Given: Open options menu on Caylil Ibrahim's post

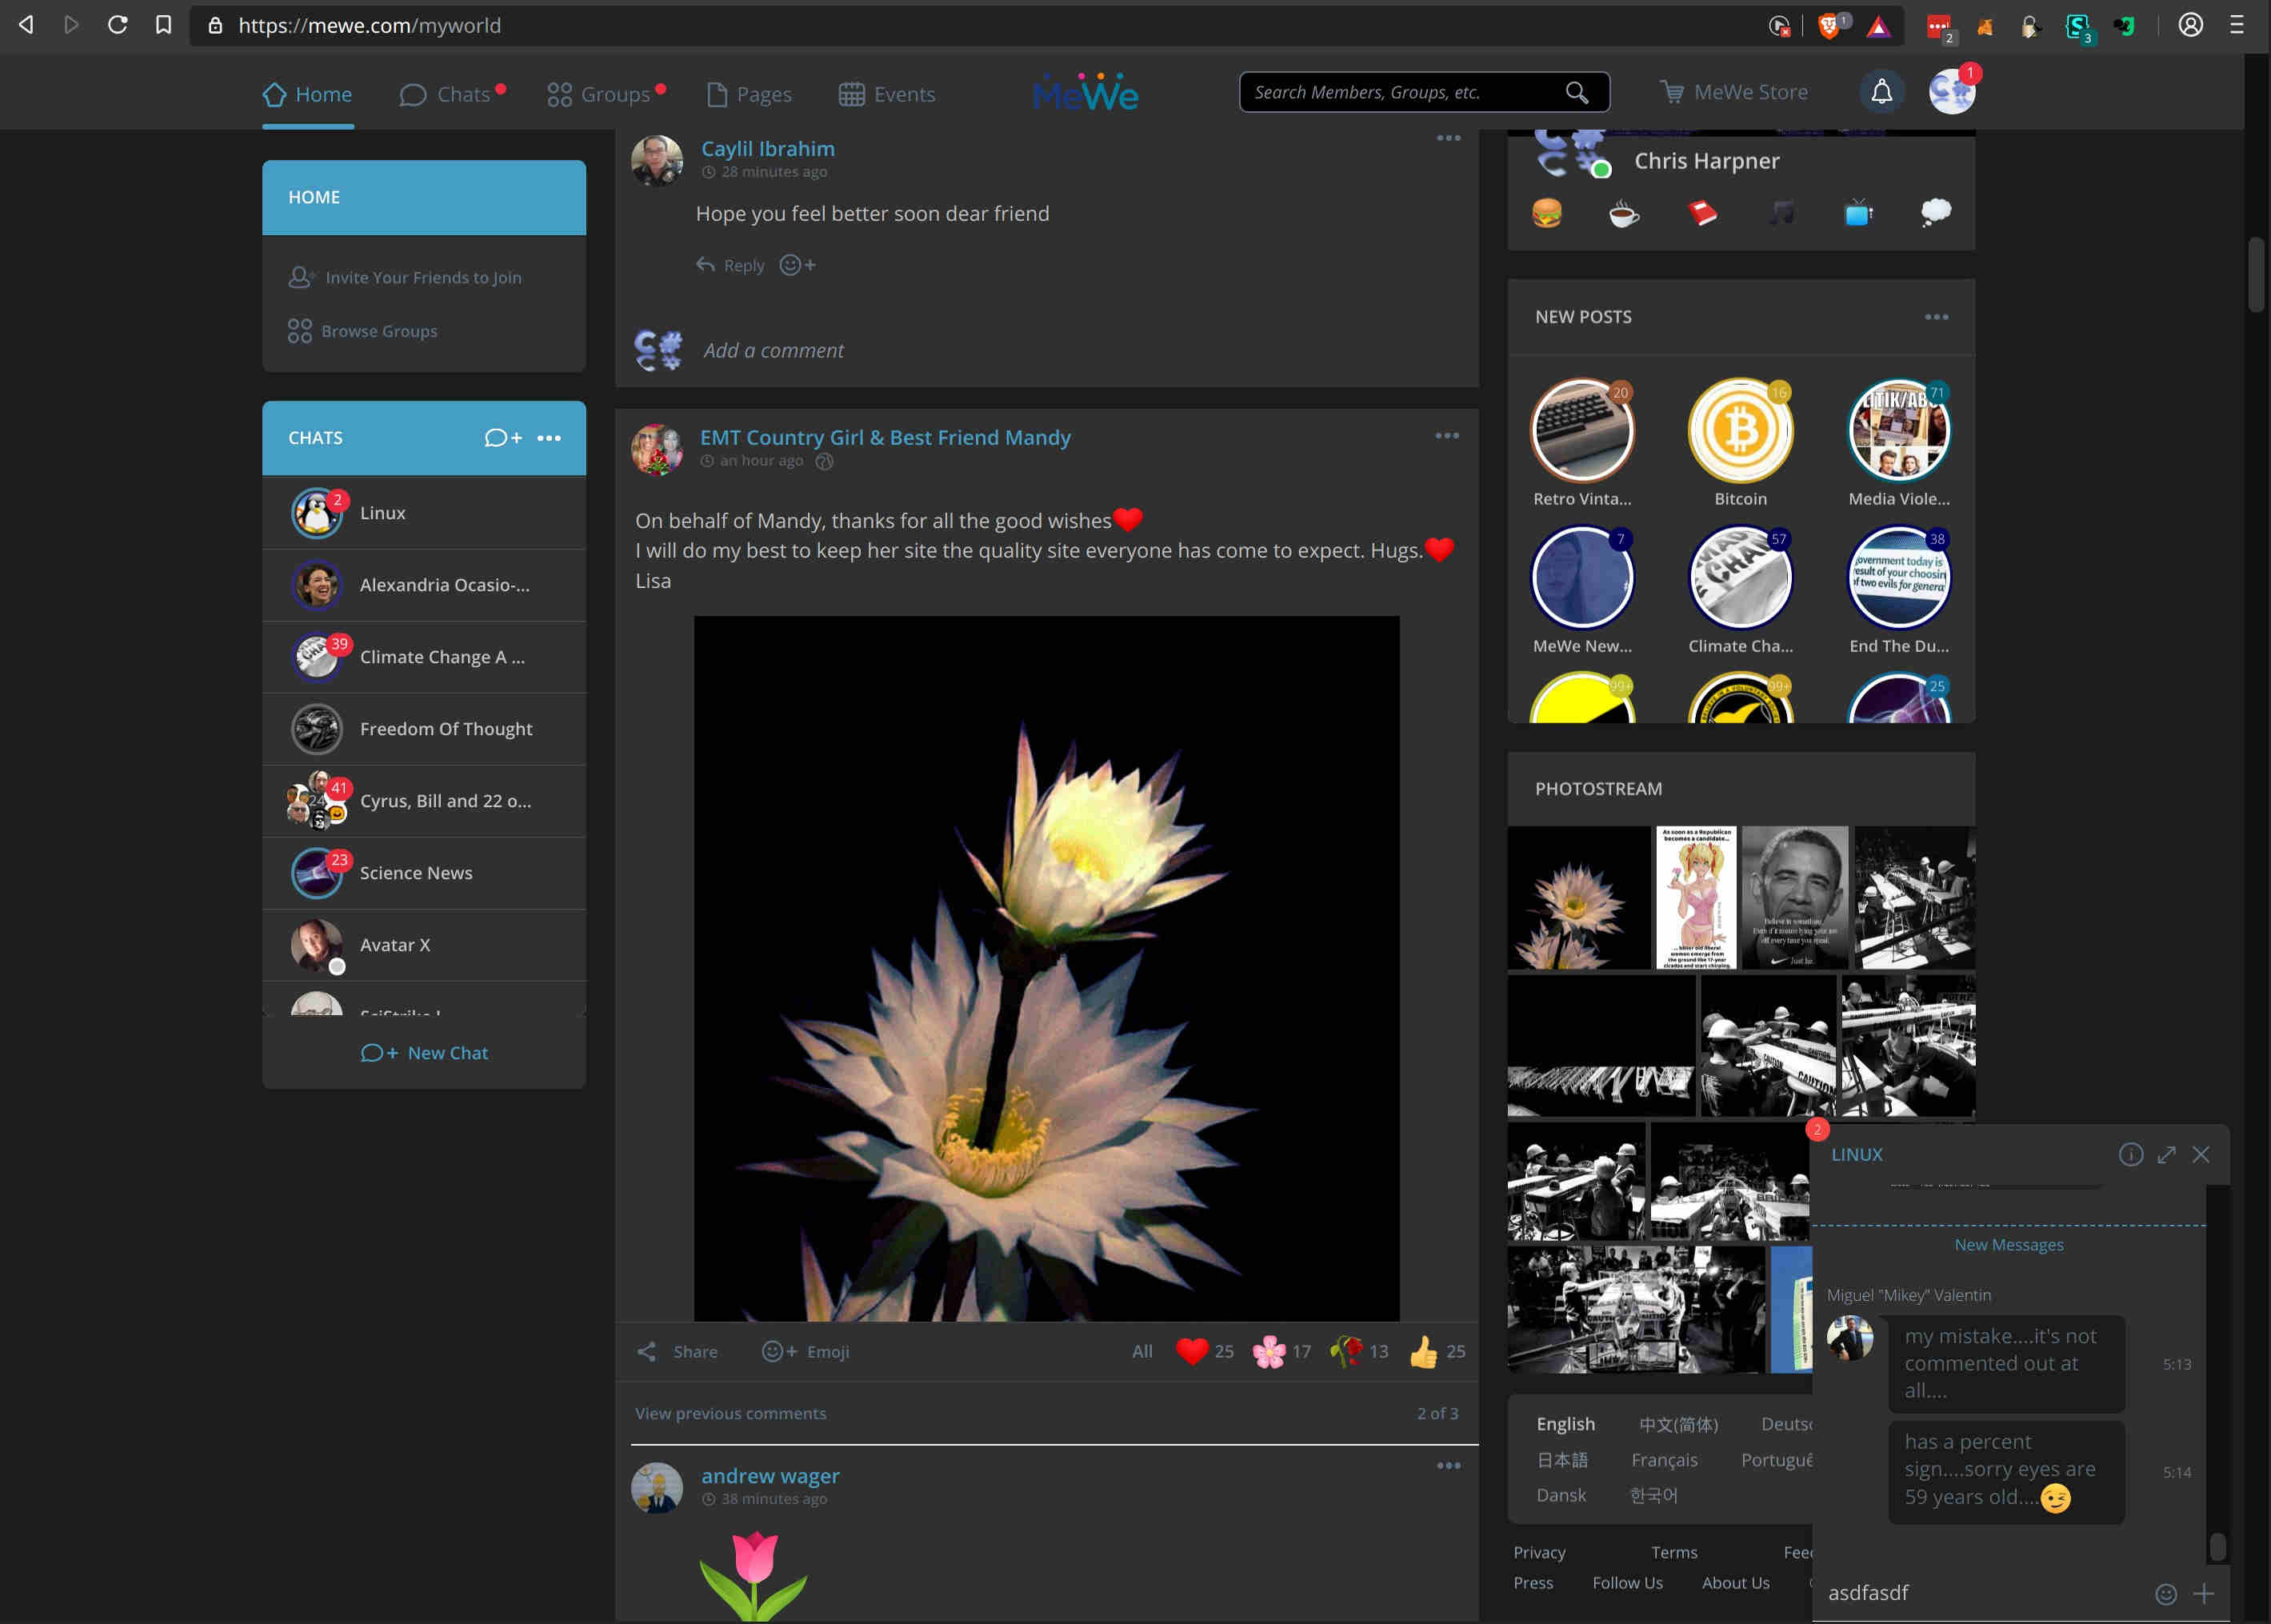Looking at the screenshot, I should (x=1447, y=138).
